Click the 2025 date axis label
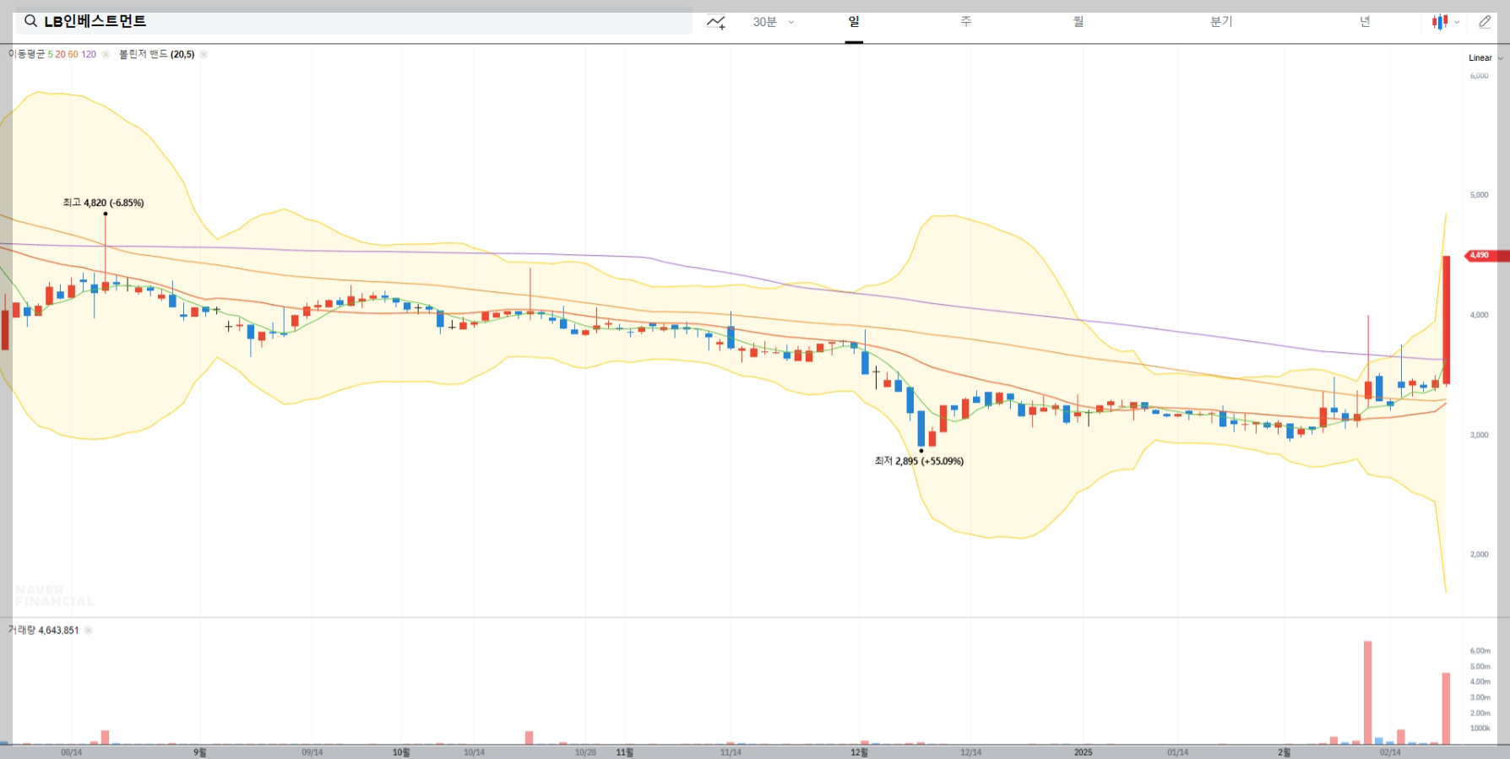 (x=1083, y=752)
